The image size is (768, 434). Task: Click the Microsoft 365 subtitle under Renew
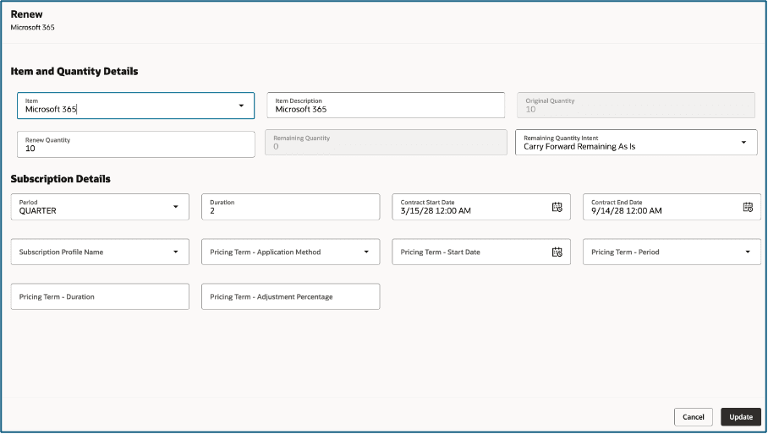click(32, 27)
